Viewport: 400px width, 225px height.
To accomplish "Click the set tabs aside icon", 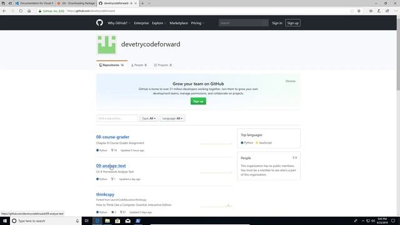I will [10, 3].
